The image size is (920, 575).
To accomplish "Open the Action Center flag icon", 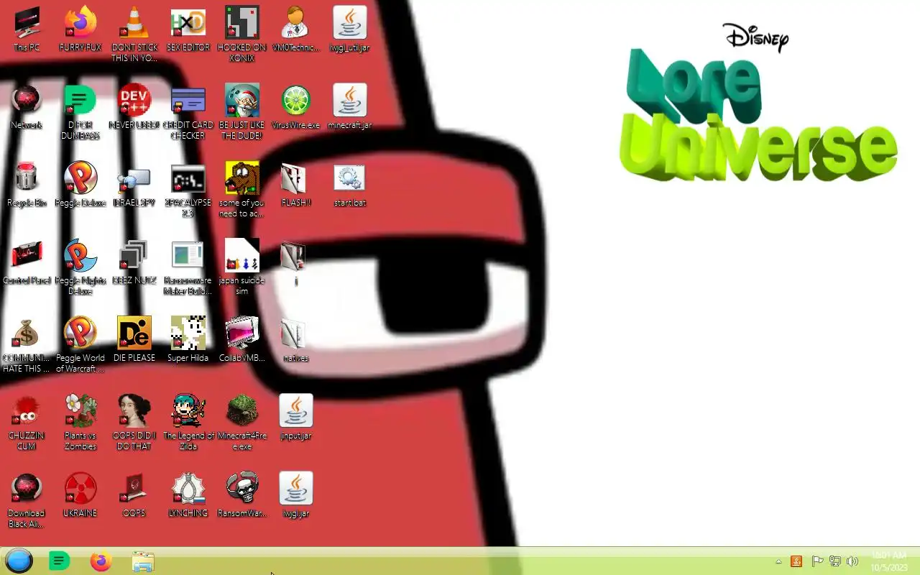I will click(817, 561).
